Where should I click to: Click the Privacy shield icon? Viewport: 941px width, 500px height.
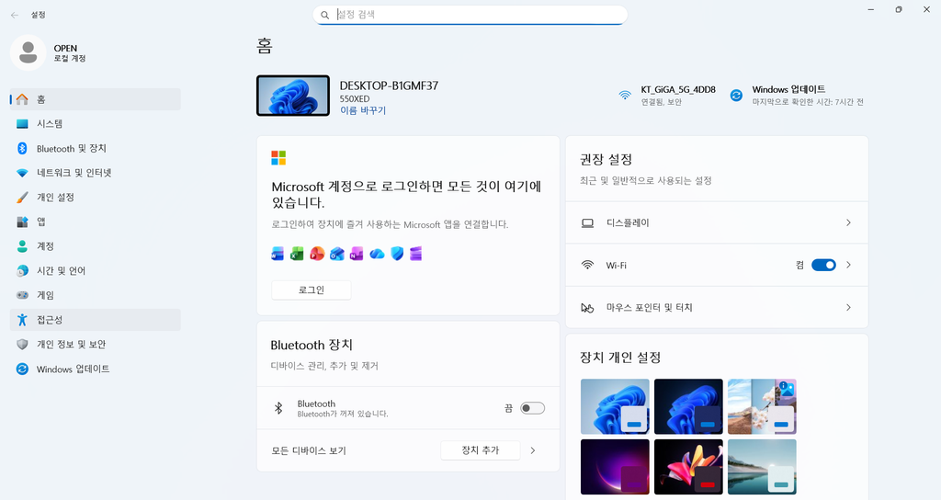pos(22,345)
